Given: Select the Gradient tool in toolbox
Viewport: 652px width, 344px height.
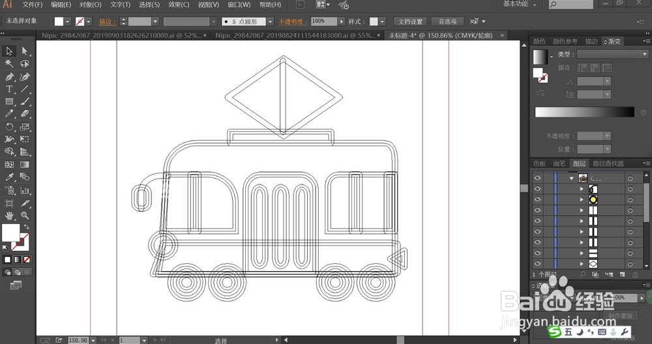Looking at the screenshot, I should tap(25, 165).
